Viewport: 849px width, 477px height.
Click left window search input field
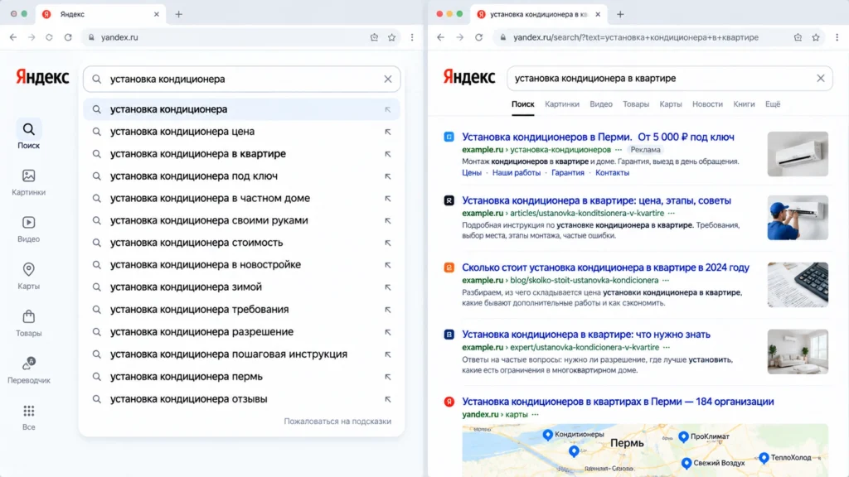[241, 79]
